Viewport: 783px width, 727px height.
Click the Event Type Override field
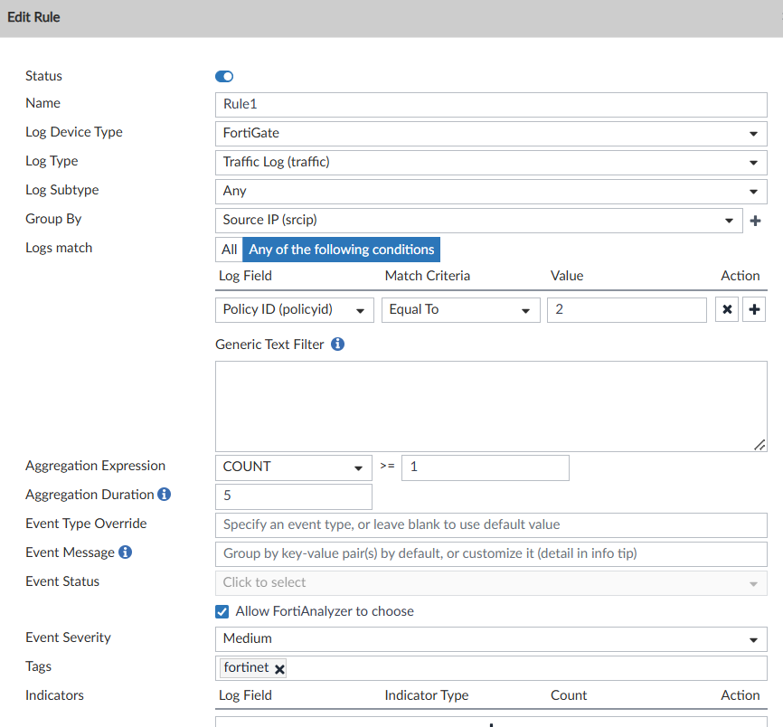[x=491, y=524]
